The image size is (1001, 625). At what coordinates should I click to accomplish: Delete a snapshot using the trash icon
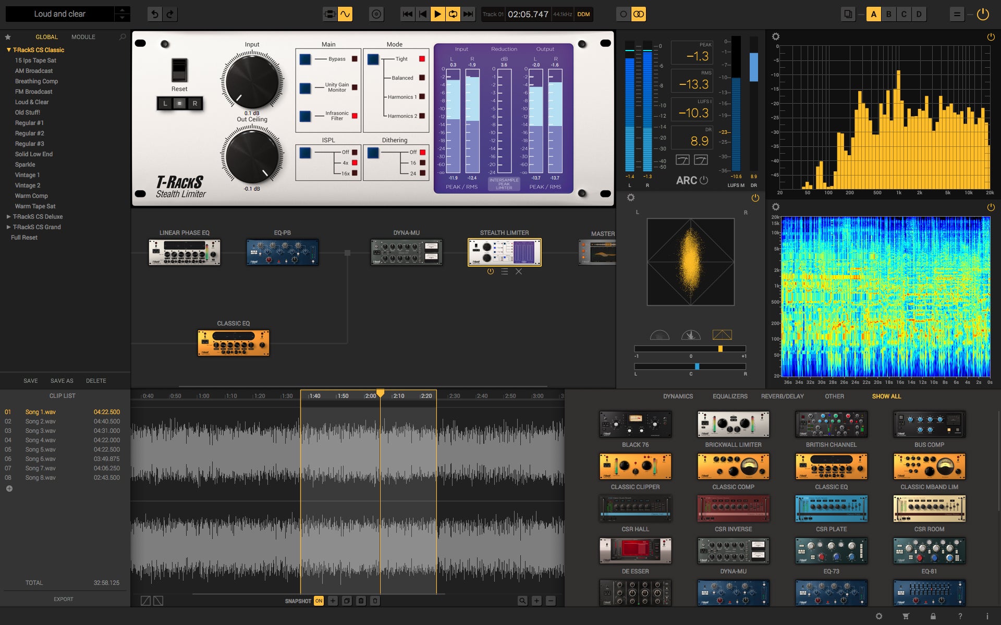[375, 601]
